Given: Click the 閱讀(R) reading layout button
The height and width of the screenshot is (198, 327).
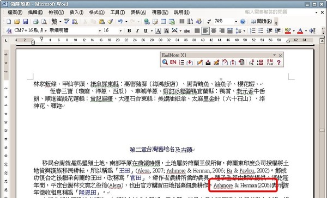Looking at the screenshot, I should [262, 21].
